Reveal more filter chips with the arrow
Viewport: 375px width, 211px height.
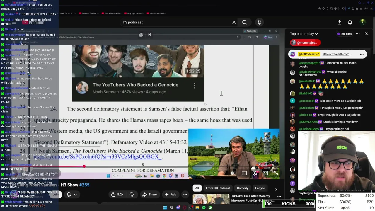click(x=275, y=189)
